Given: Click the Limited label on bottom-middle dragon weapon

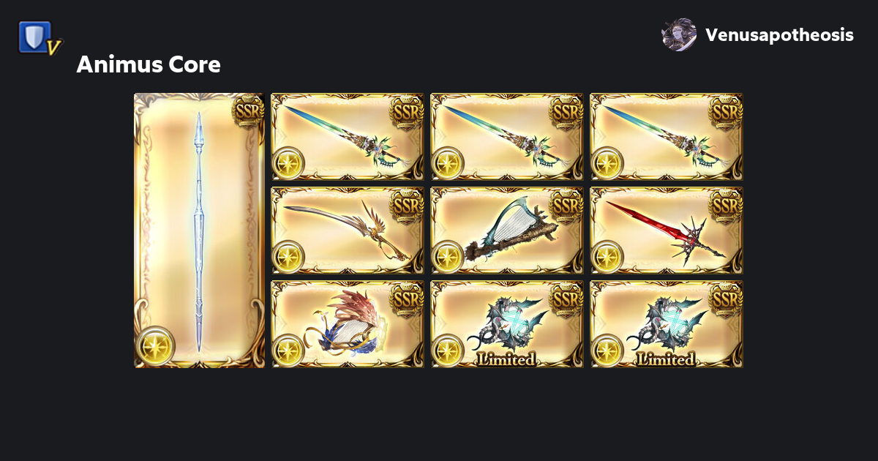Looking at the screenshot, I should pos(506,359).
